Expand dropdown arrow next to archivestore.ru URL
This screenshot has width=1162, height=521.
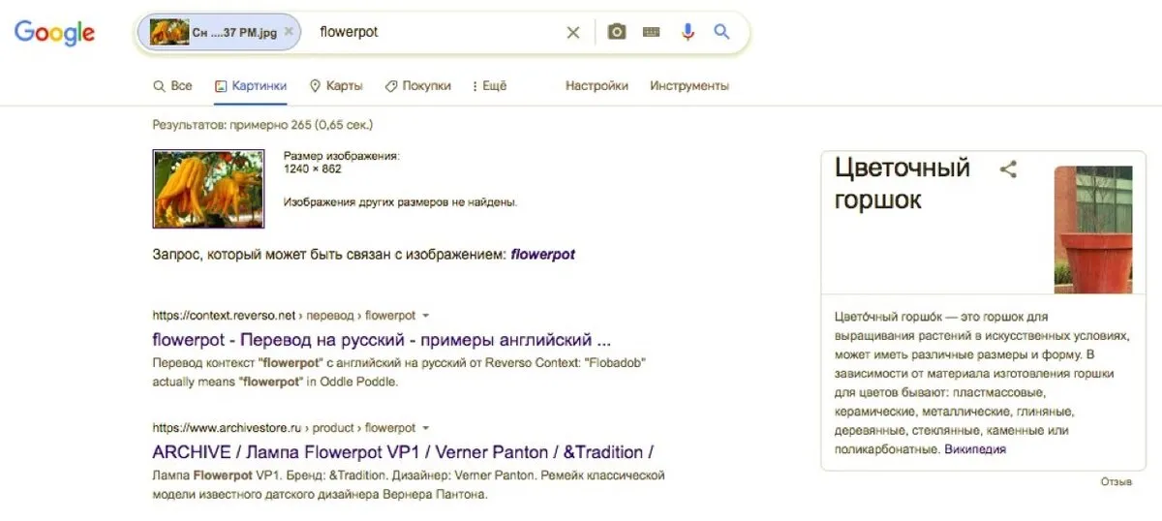coord(426,428)
